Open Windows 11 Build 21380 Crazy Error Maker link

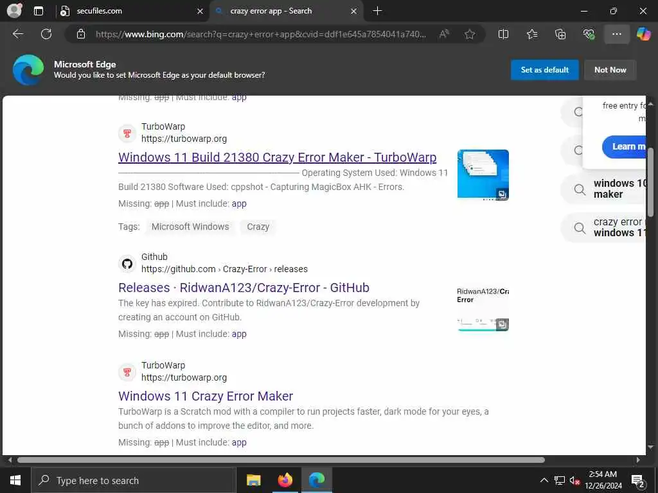point(278,157)
